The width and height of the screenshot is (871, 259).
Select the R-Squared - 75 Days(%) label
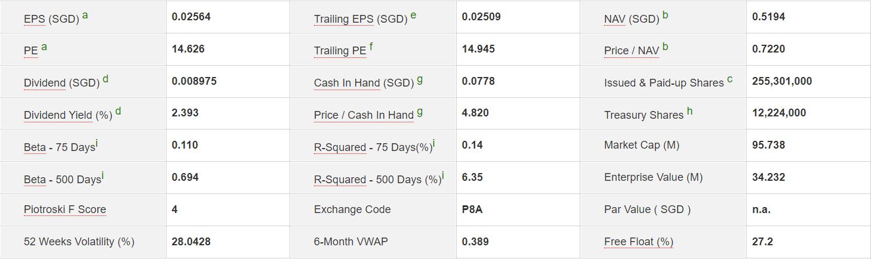(x=373, y=147)
